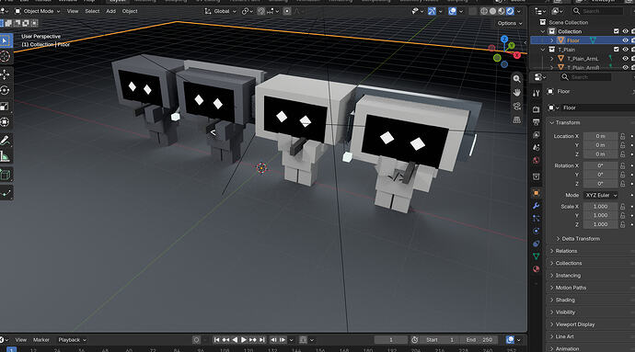This screenshot has width=635, height=352.
Task: Open the XYZ Euler rotation mode dropdown
Action: [601, 195]
